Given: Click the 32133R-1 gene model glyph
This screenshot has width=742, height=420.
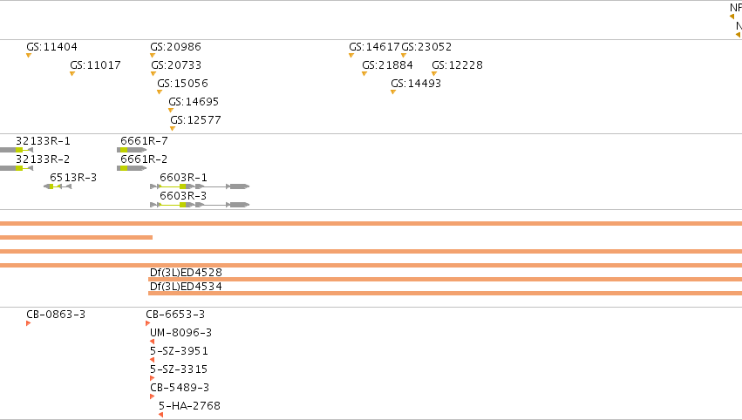Looking at the screenshot, I should click(x=17, y=150).
